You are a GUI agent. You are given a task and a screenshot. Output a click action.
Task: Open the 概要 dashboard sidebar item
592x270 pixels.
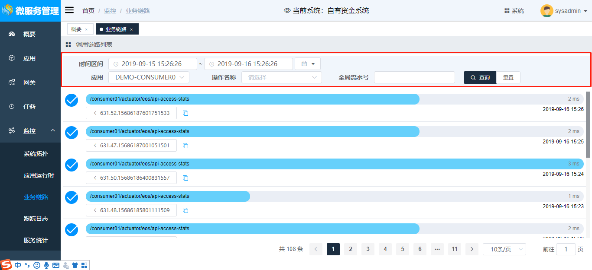click(x=29, y=34)
